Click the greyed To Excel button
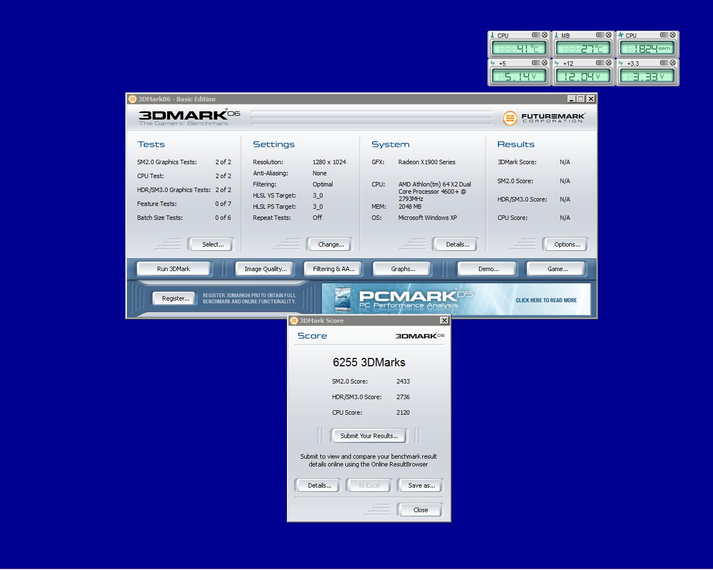 (x=369, y=485)
